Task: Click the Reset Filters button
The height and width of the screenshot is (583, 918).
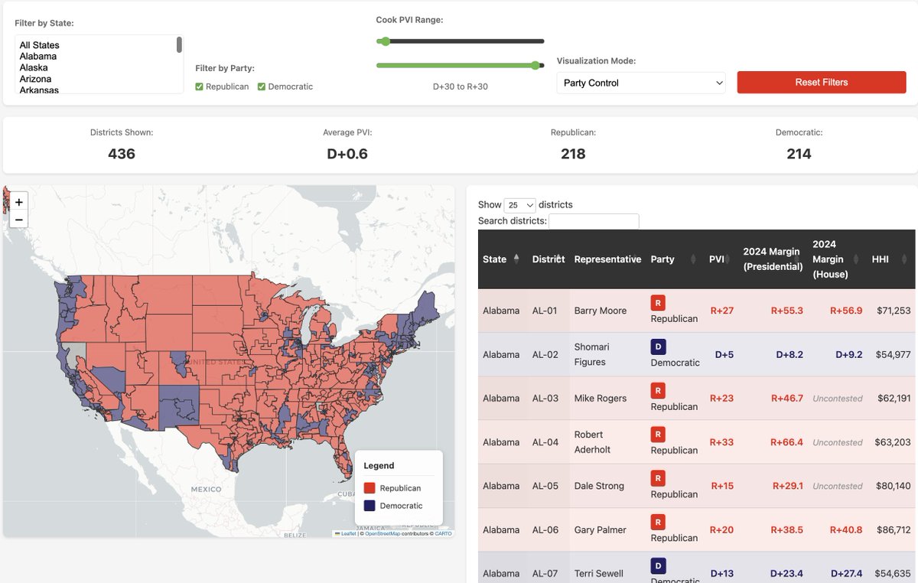Action: click(x=822, y=83)
